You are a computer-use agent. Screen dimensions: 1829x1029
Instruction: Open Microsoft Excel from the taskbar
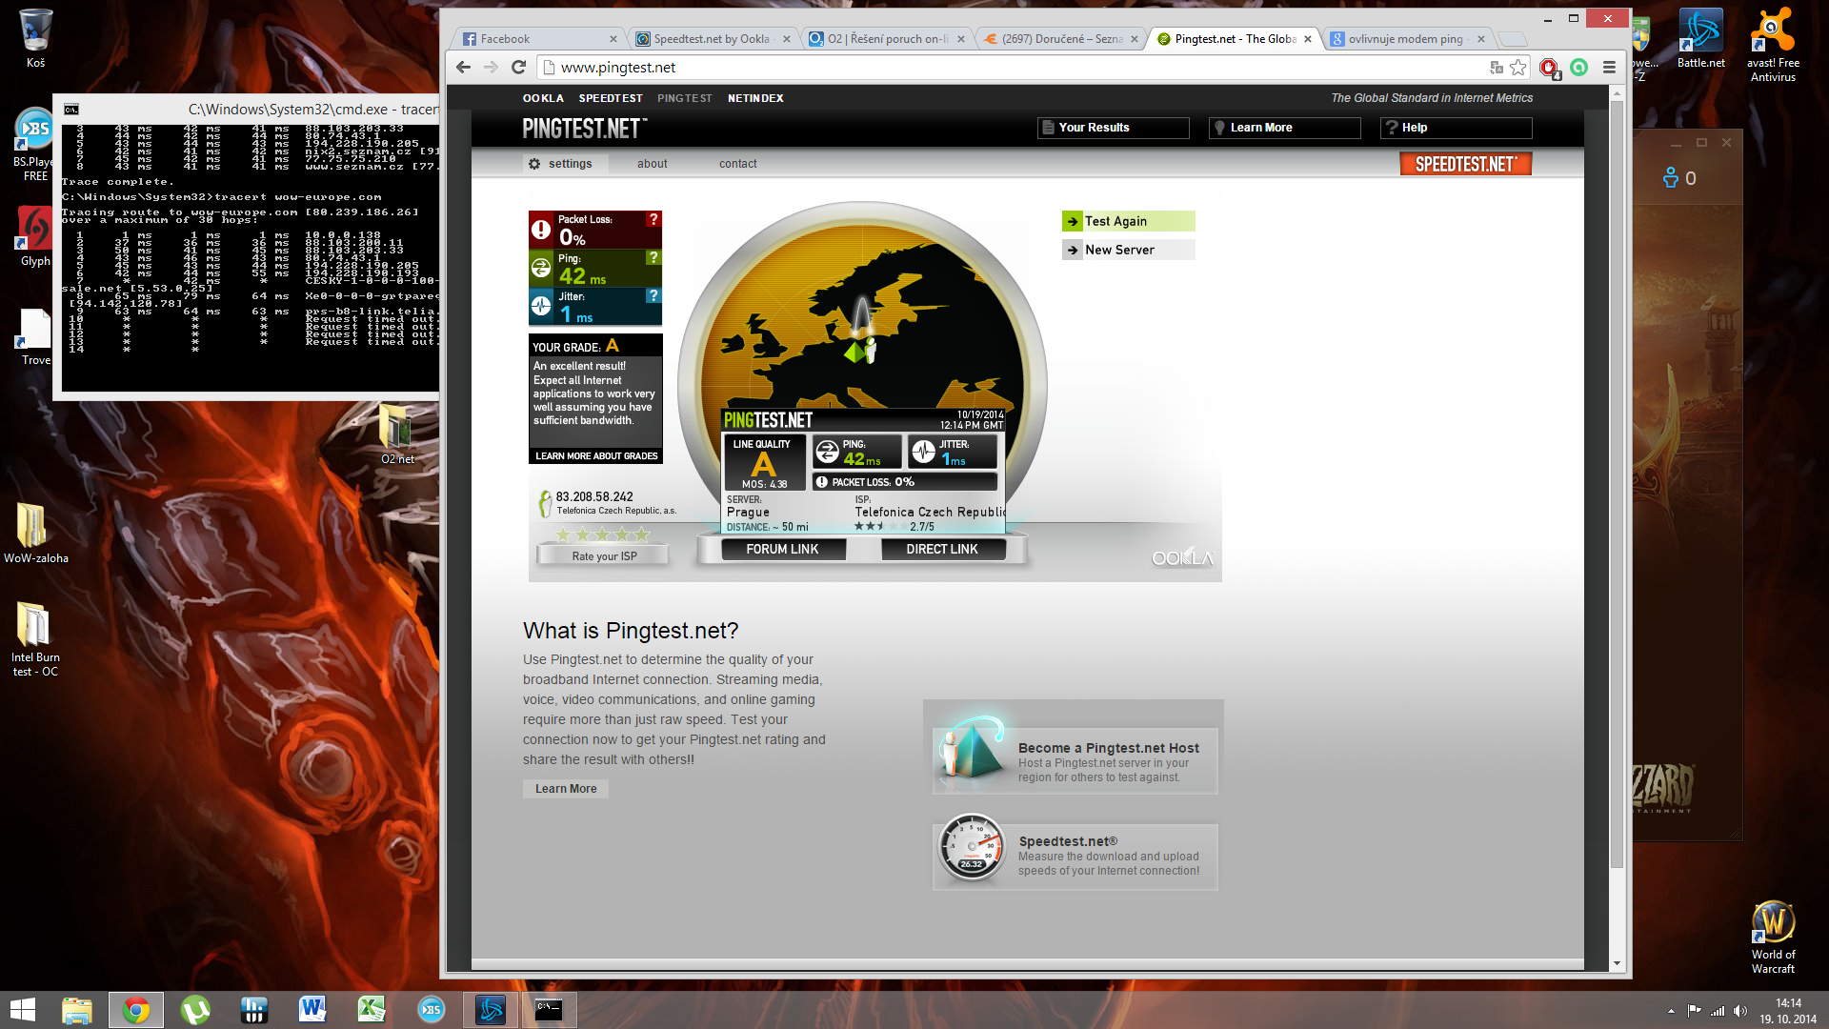coord(372,1010)
